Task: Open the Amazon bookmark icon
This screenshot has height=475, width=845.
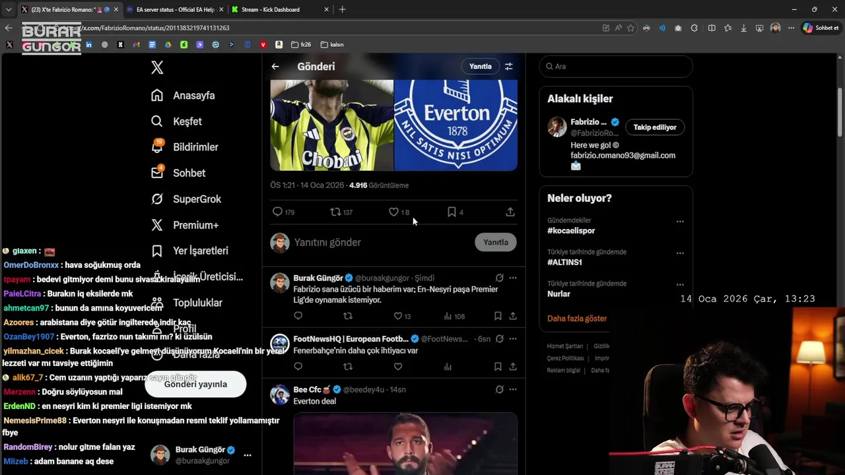Action: [x=279, y=45]
